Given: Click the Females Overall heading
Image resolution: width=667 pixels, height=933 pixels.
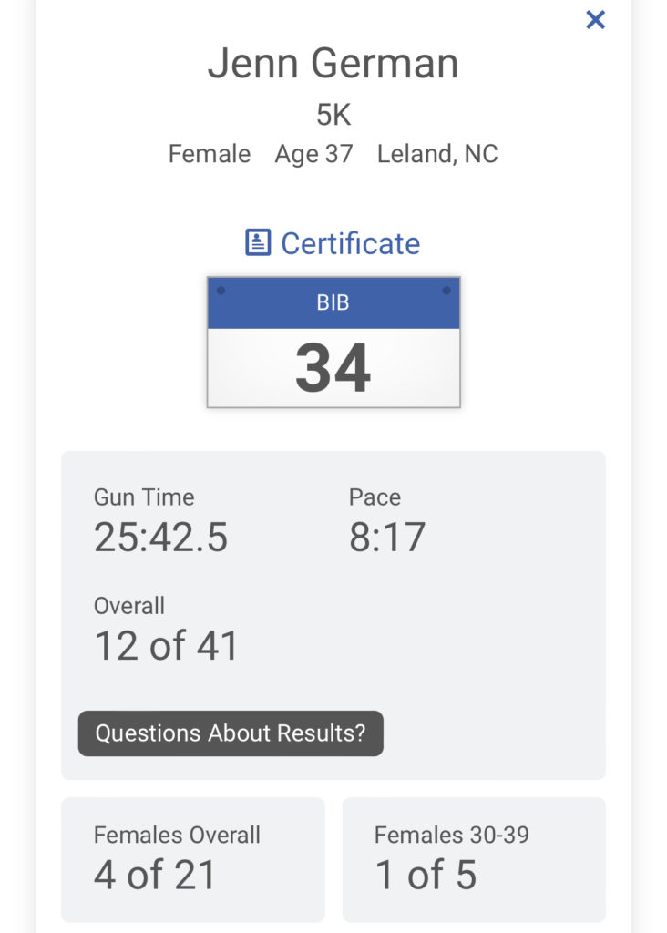Looking at the screenshot, I should (177, 835).
